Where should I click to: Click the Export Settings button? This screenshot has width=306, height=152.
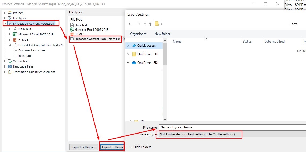pyautogui.click(x=112, y=147)
